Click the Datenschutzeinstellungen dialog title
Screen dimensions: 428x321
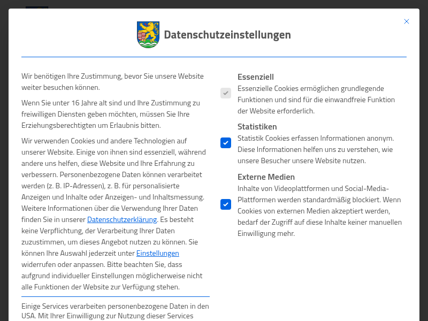[228, 35]
